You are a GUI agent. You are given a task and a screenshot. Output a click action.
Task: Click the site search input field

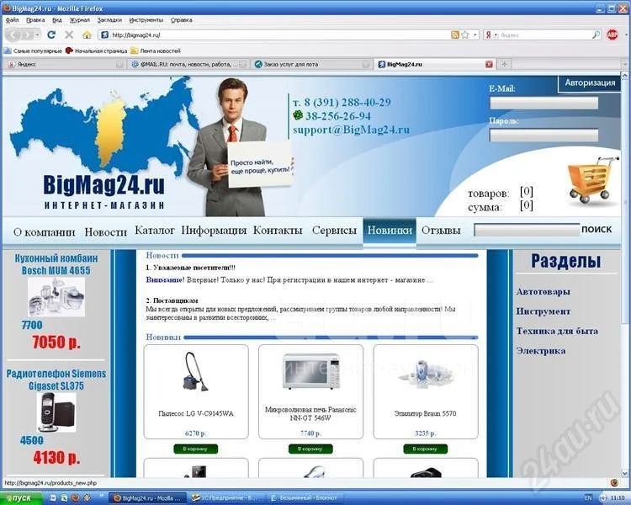[x=527, y=231]
